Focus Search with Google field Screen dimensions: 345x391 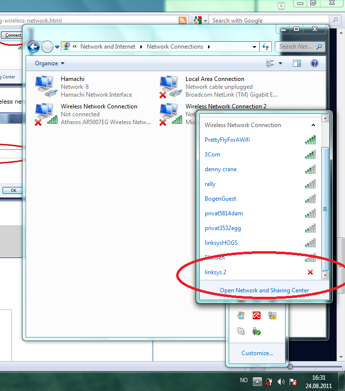[269, 21]
